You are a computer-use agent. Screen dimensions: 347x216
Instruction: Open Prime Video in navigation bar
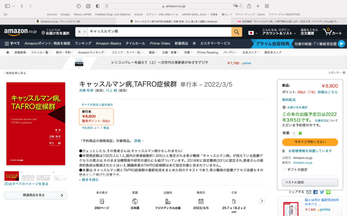click(x=160, y=43)
